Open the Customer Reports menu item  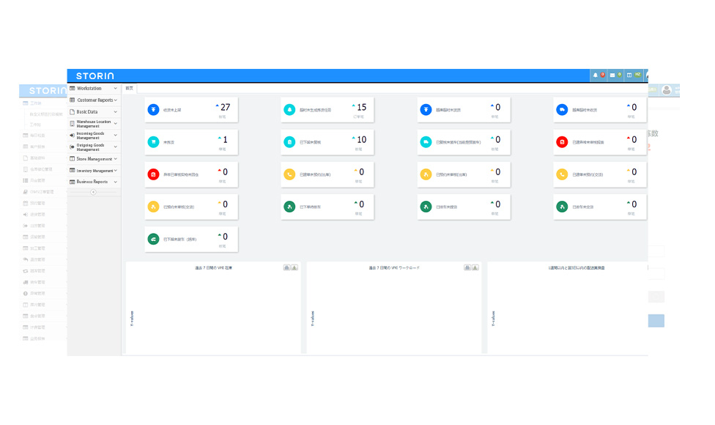point(94,100)
